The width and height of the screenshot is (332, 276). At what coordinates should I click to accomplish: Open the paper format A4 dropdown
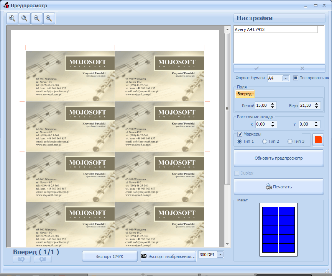point(286,78)
